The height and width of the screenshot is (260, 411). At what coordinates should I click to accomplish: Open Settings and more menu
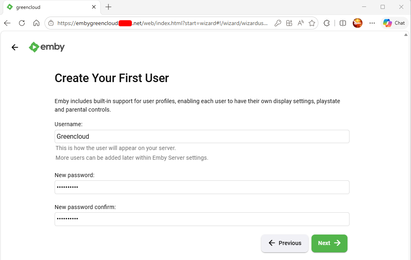(x=372, y=23)
